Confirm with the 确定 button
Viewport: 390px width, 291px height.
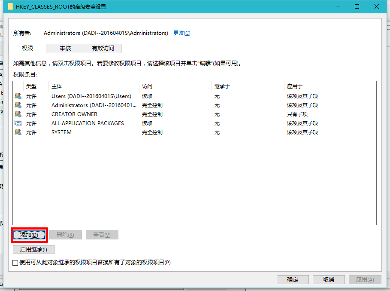(293, 279)
